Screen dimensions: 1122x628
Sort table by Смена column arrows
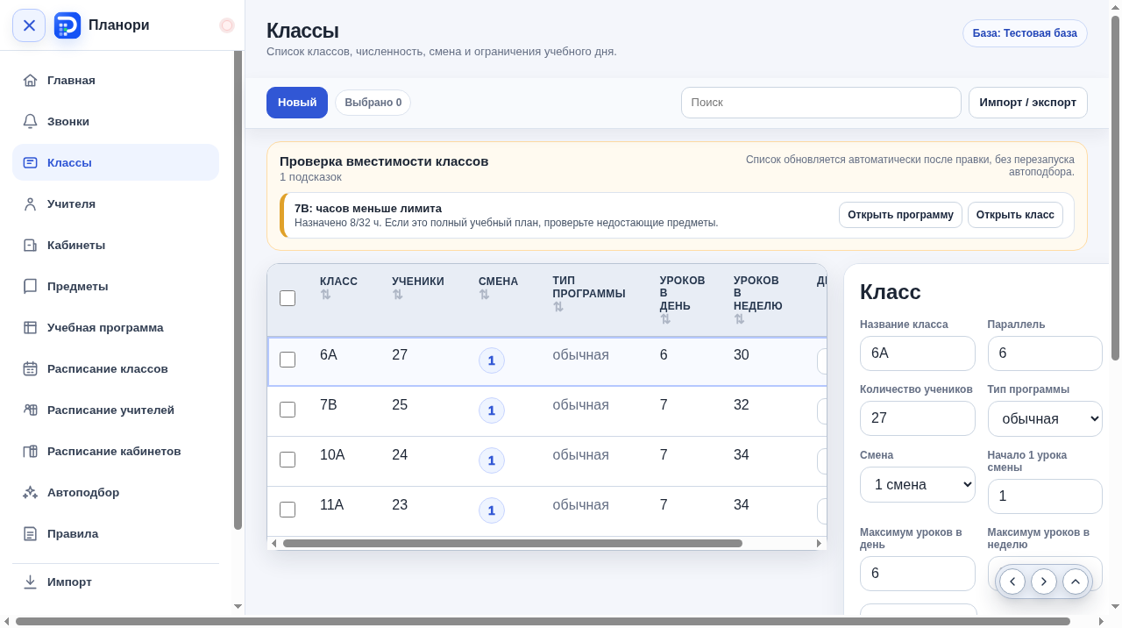click(x=485, y=295)
